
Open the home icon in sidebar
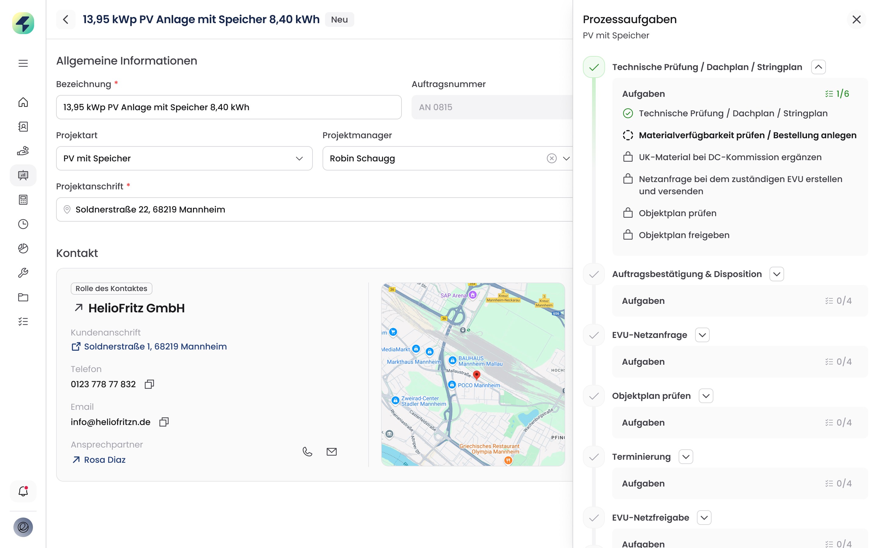click(23, 102)
